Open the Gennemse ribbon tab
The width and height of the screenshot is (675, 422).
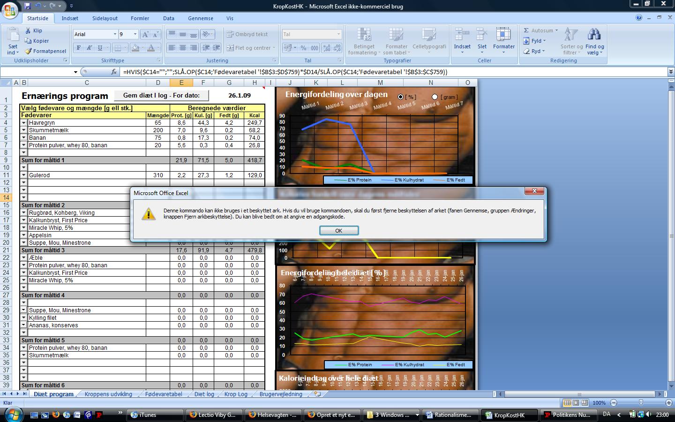(x=201, y=18)
